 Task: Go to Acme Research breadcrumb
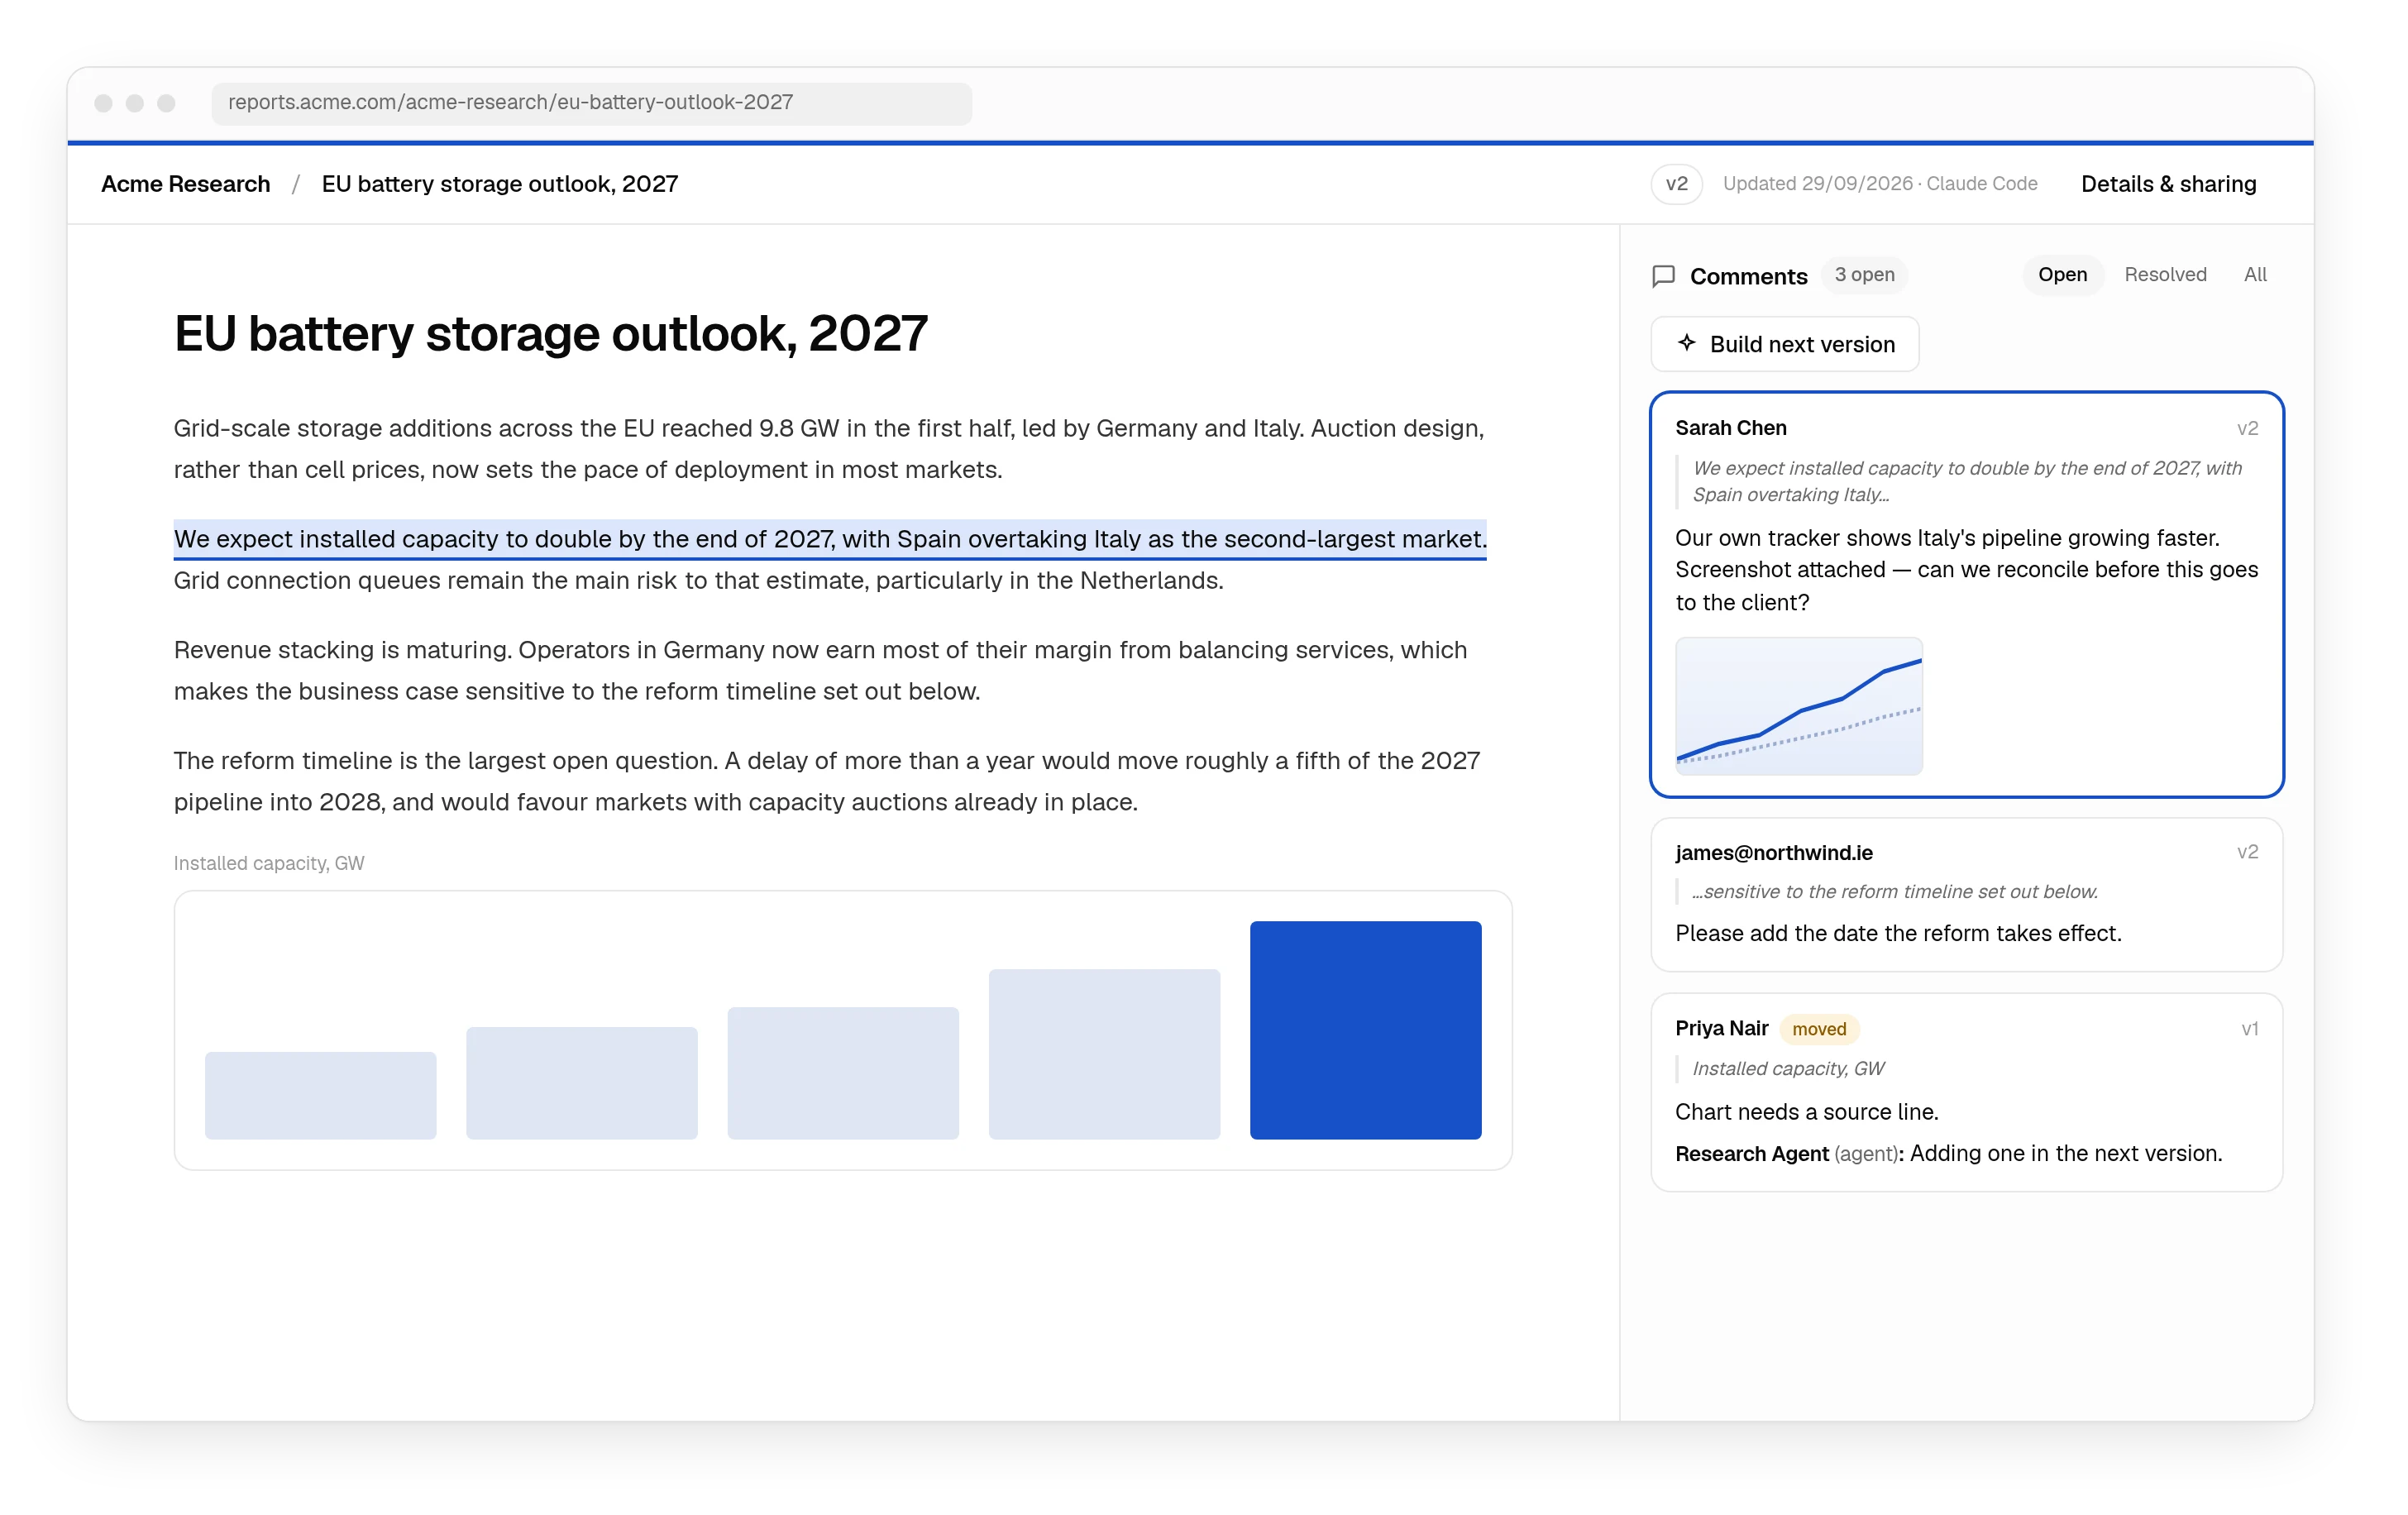click(x=186, y=184)
